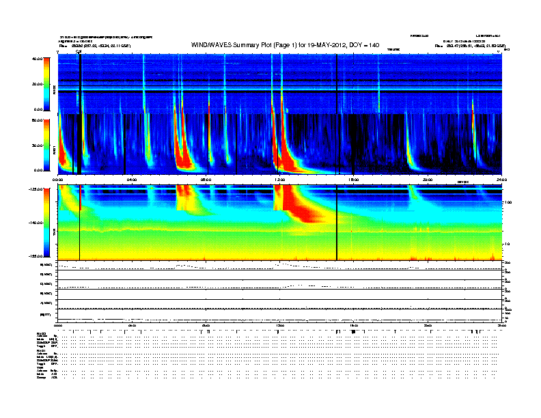
Task: Click the 08:00 time label below RAD1 panel
Action: [x=206, y=180]
